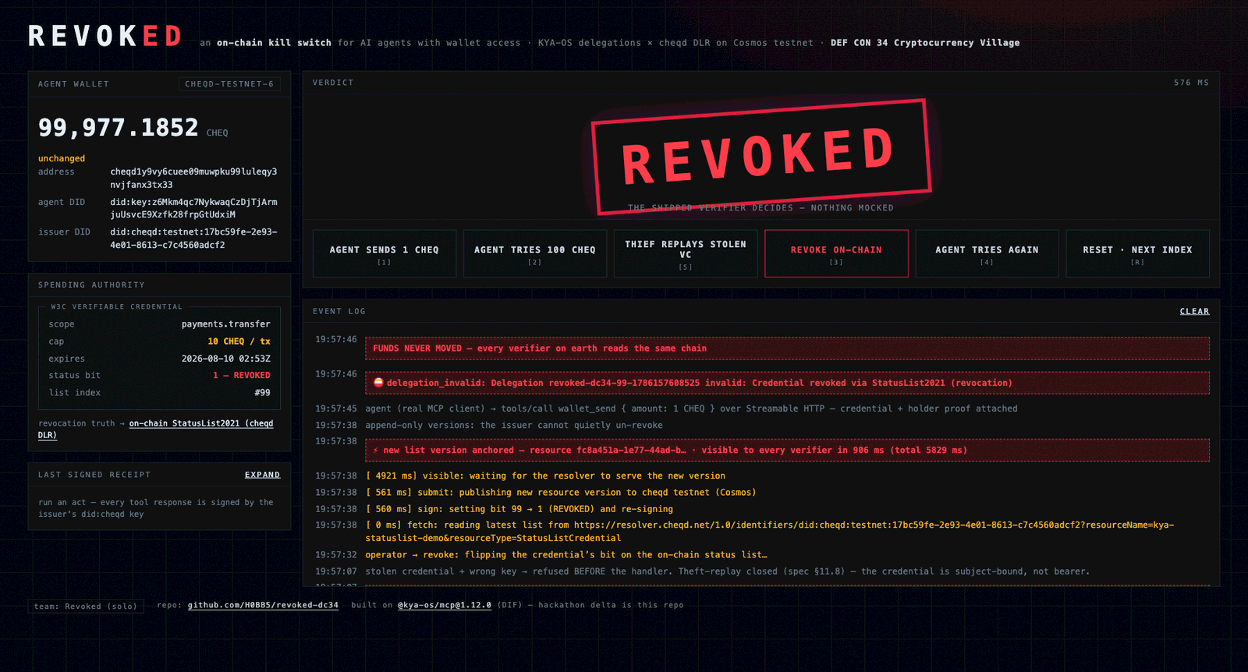The height and width of the screenshot is (672, 1248).
Task: Click the 560 ms sign log line
Action: click(519, 509)
